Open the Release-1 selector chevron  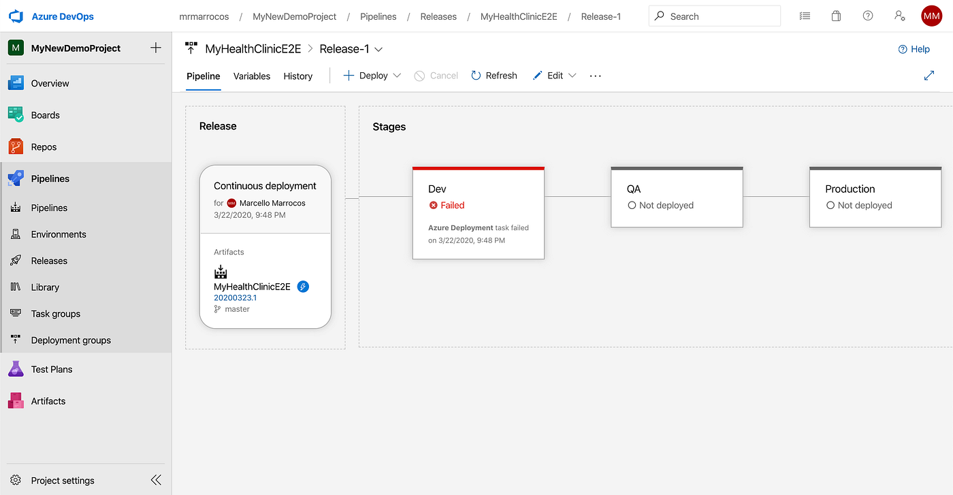tap(379, 48)
